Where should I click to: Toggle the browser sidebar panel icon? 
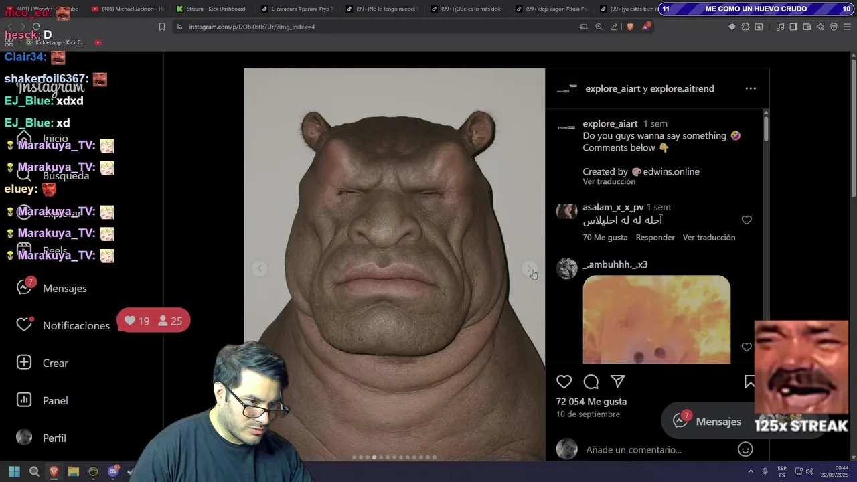tap(793, 27)
